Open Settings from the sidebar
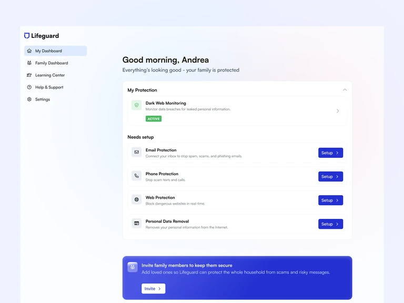404x303 pixels. pos(56,99)
